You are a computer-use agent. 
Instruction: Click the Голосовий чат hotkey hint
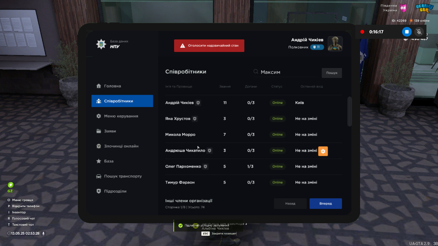click(x=21, y=219)
